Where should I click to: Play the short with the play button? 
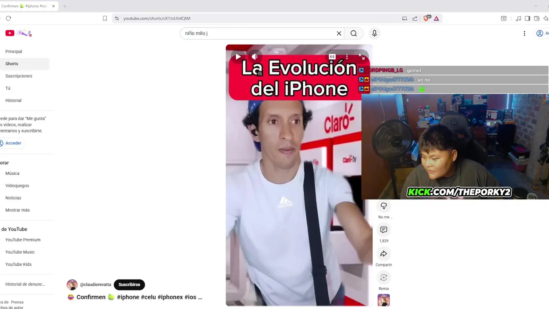tap(238, 57)
